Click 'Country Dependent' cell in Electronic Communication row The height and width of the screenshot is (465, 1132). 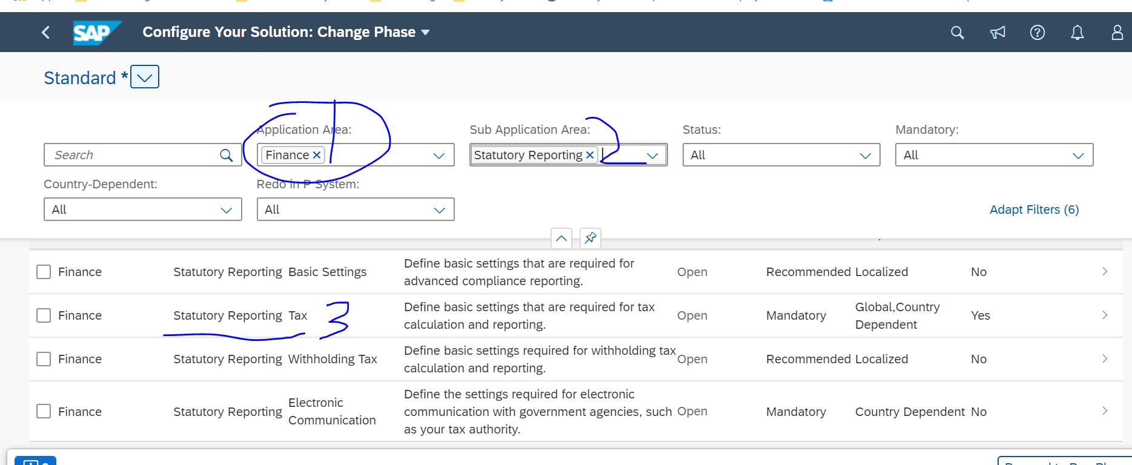click(x=910, y=412)
